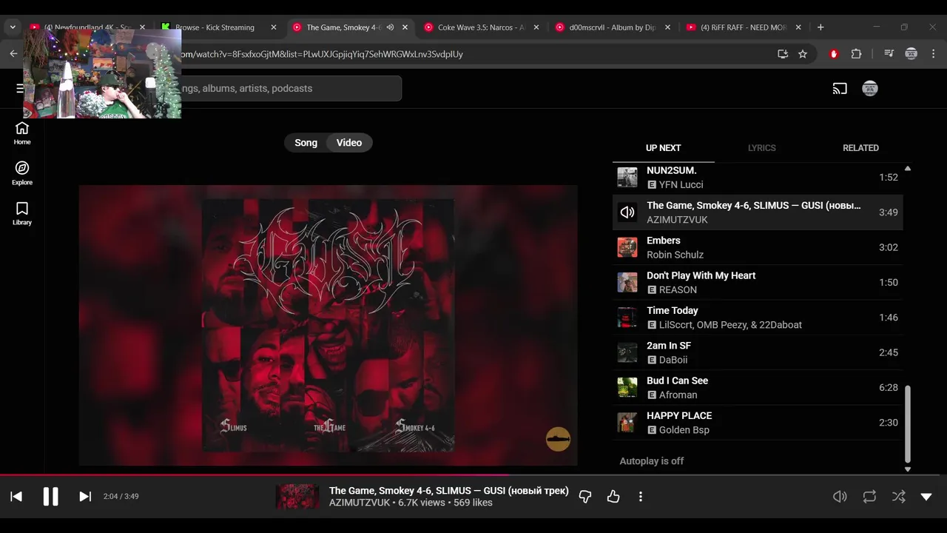Click the install app icon in address bar
The image size is (947, 533).
tap(783, 54)
